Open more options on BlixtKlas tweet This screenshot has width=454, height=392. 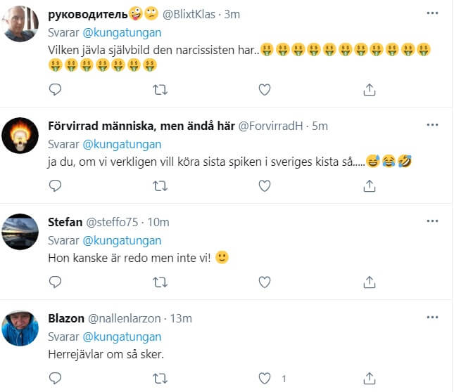click(x=432, y=13)
